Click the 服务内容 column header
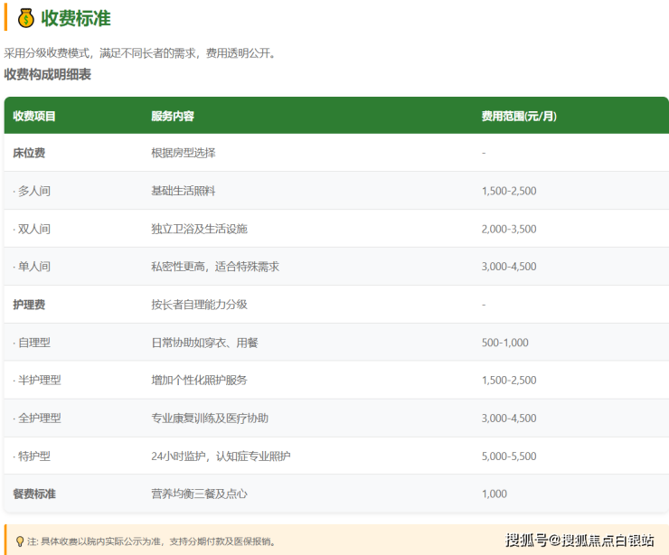 point(173,116)
